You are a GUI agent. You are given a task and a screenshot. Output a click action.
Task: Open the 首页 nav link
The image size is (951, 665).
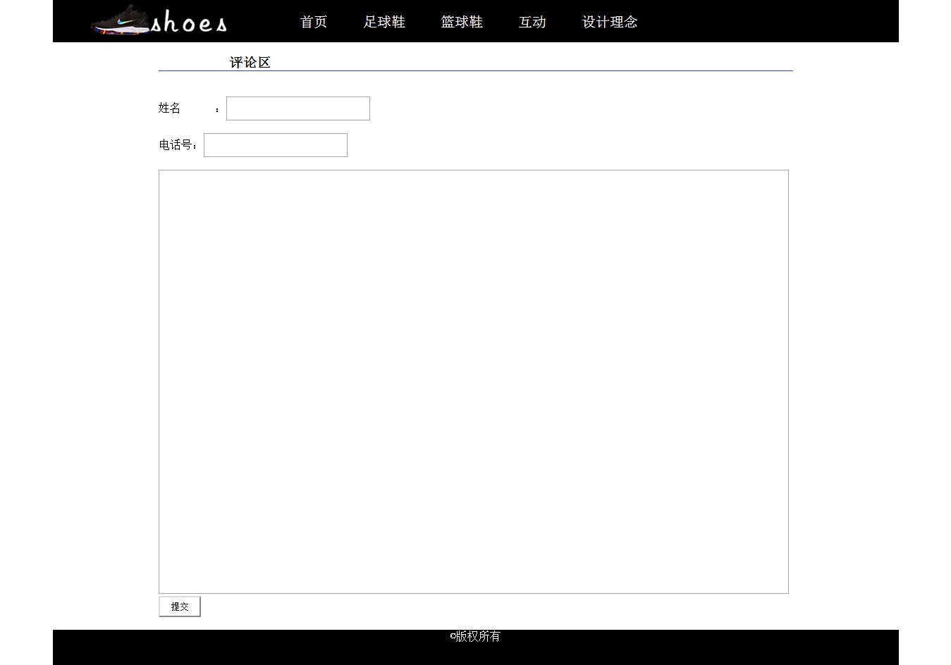point(314,22)
